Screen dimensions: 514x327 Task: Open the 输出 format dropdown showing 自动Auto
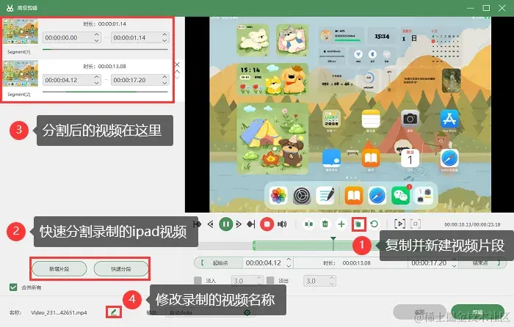[x=210, y=313]
